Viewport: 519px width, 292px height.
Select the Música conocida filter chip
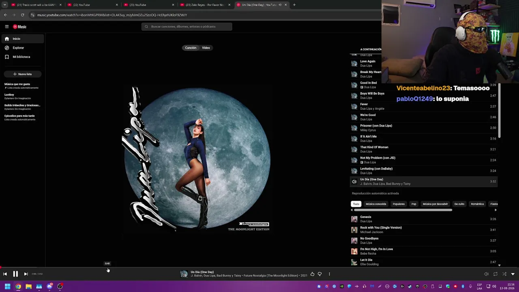point(376,204)
